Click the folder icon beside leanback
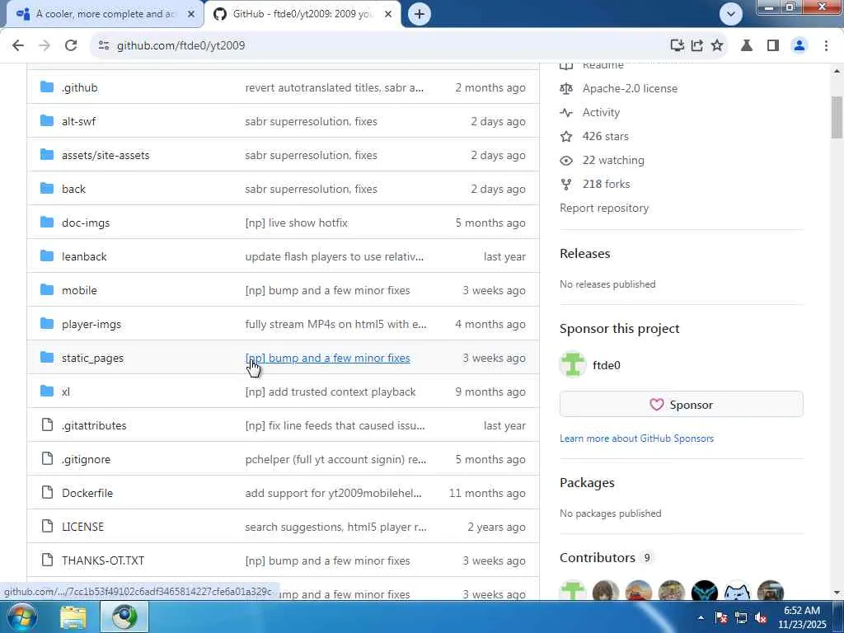844x633 pixels. click(x=47, y=256)
